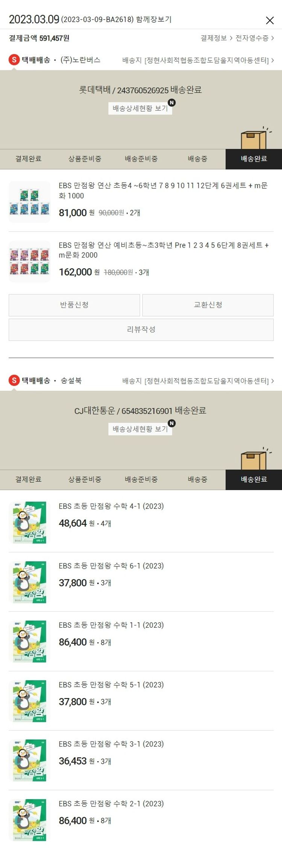This screenshot has width=282, height=851.
Task: Open the EBS 초등 만점왕 수학 1-1 product title
Action: (111, 625)
